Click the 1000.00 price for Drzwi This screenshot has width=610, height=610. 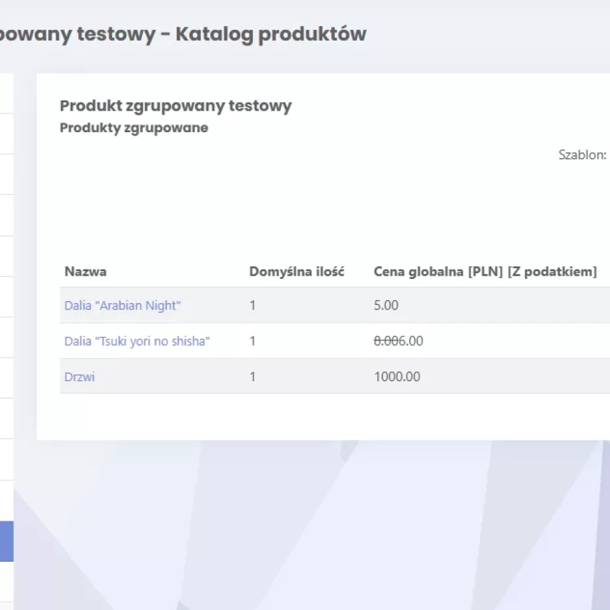tap(397, 377)
